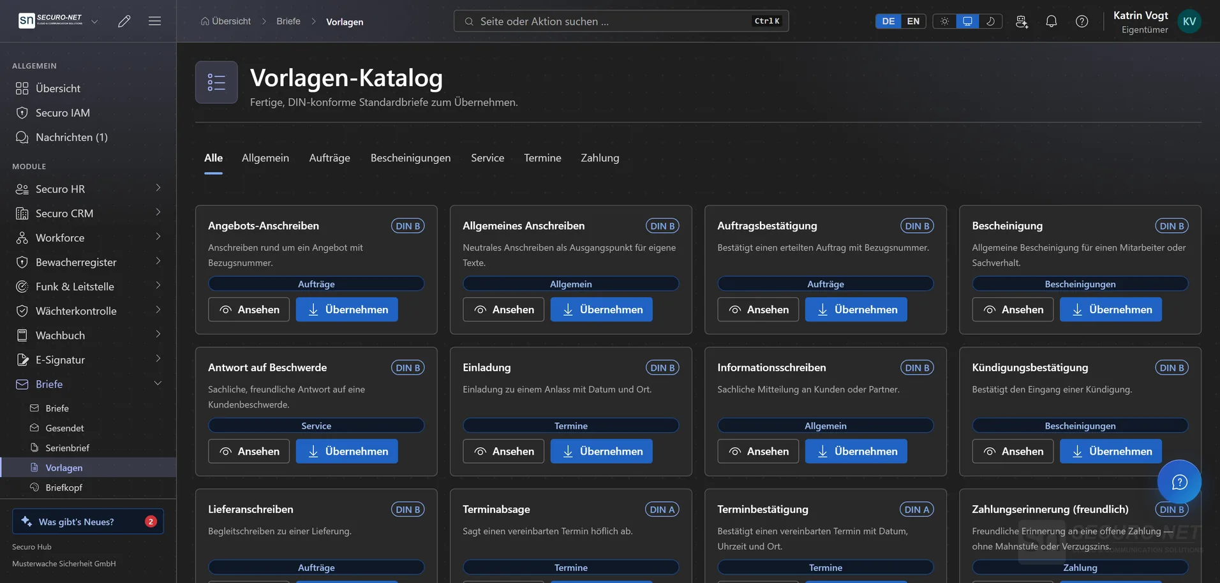This screenshot has height=583, width=1220.
Task: Switch to the Bescheinigungen tab
Action: click(410, 158)
